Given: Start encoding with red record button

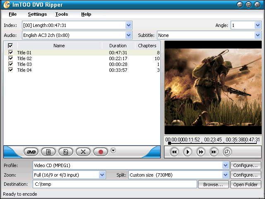Looking at the screenshot, I should [101, 152].
